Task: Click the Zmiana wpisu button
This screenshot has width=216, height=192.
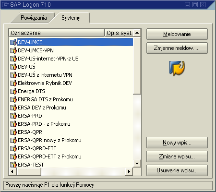Action: pyautogui.click(x=177, y=156)
